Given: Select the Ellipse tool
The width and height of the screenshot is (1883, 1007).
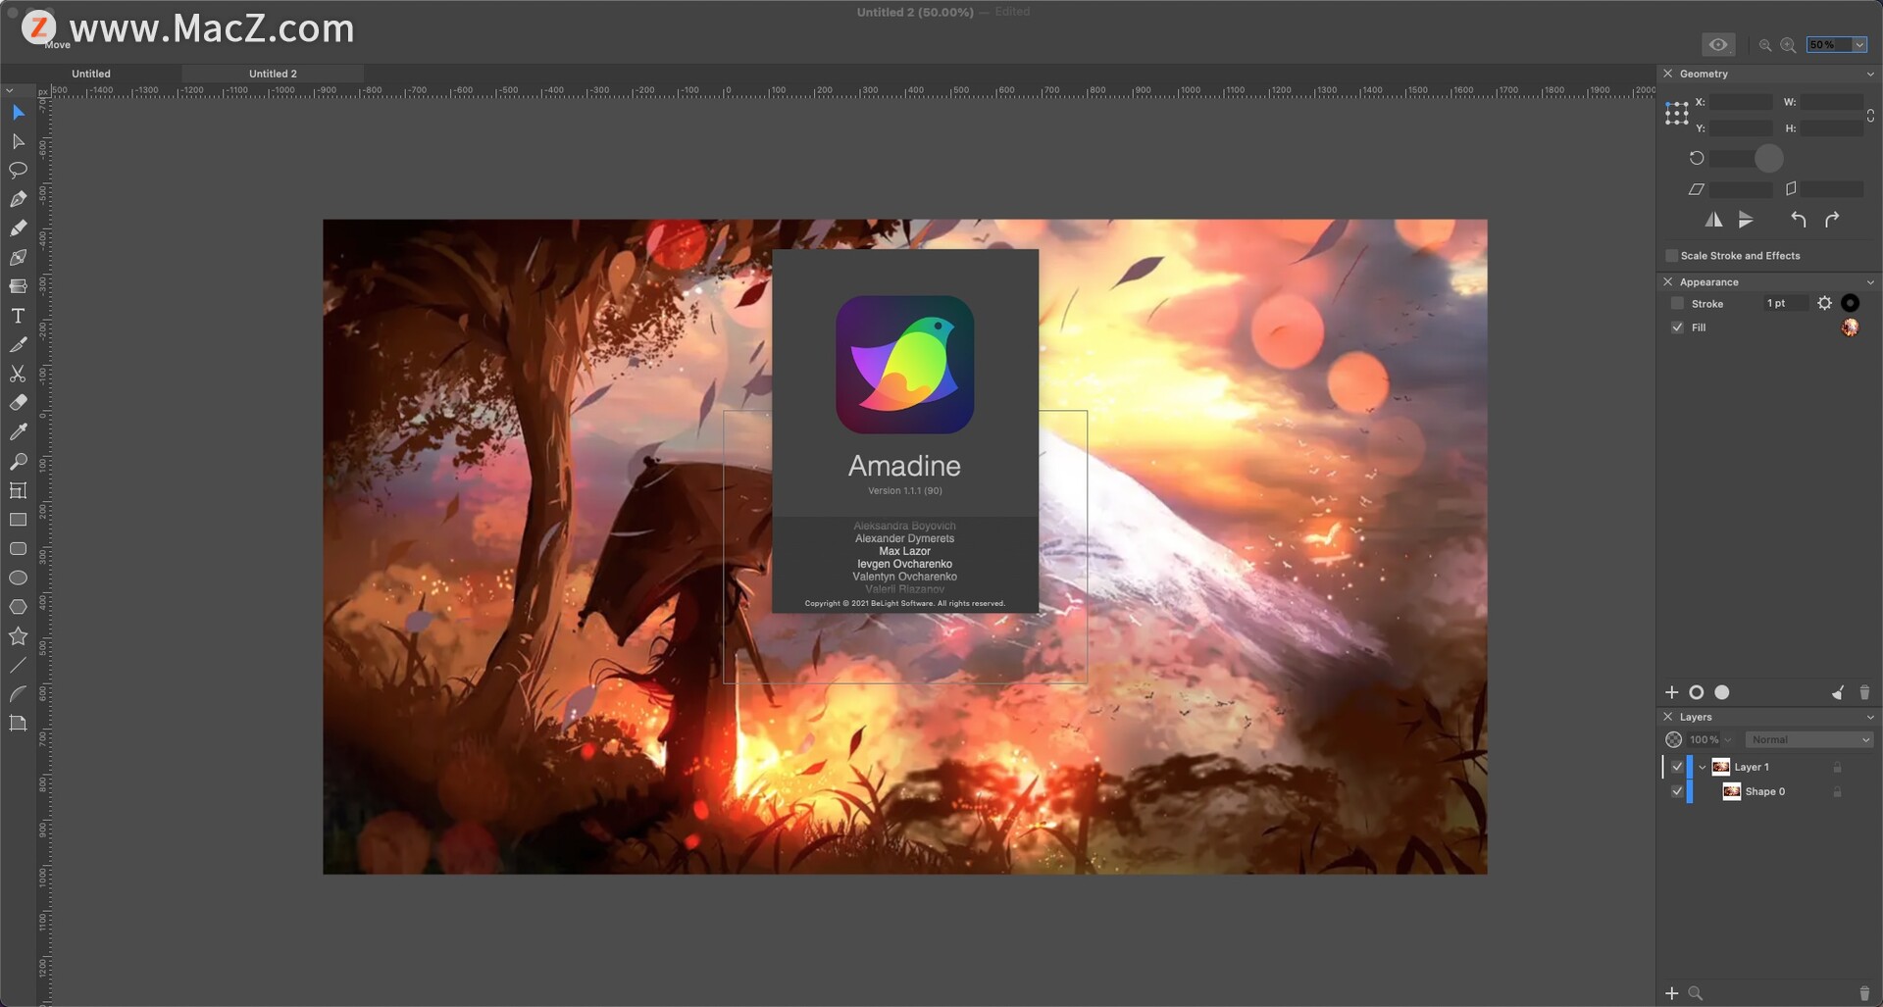Looking at the screenshot, I should [18, 578].
